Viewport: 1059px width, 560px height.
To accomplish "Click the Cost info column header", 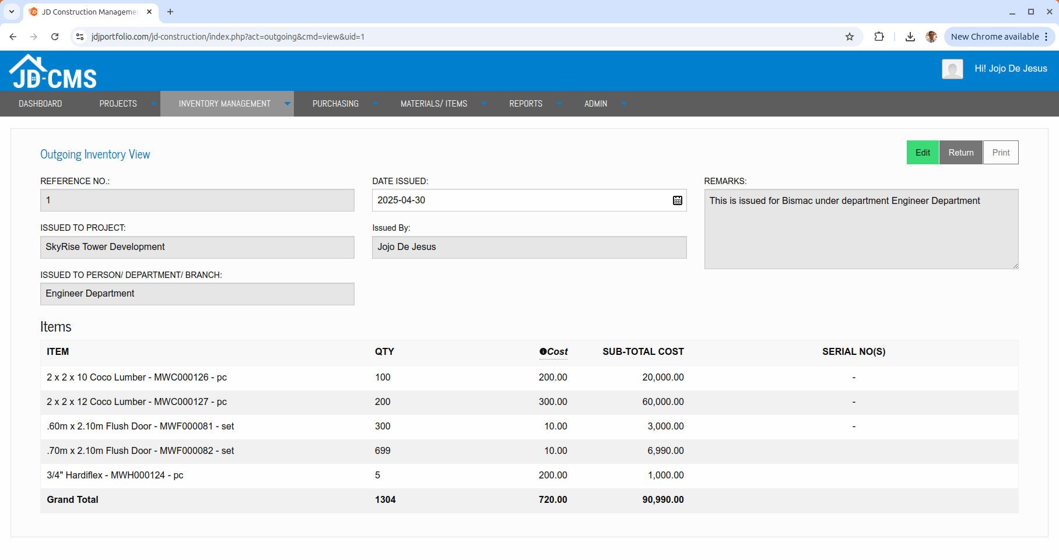I will (553, 351).
